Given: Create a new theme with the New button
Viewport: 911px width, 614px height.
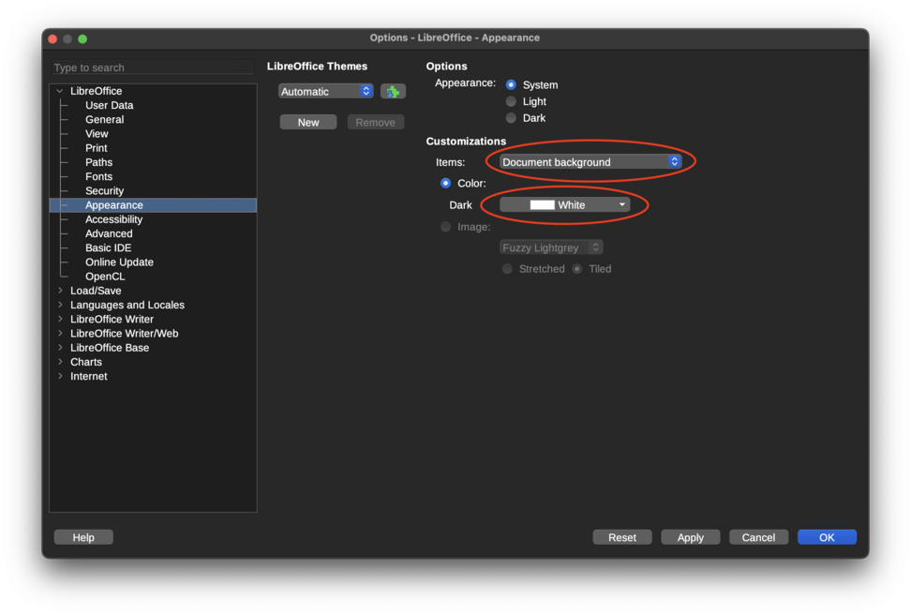Looking at the screenshot, I should 307,121.
